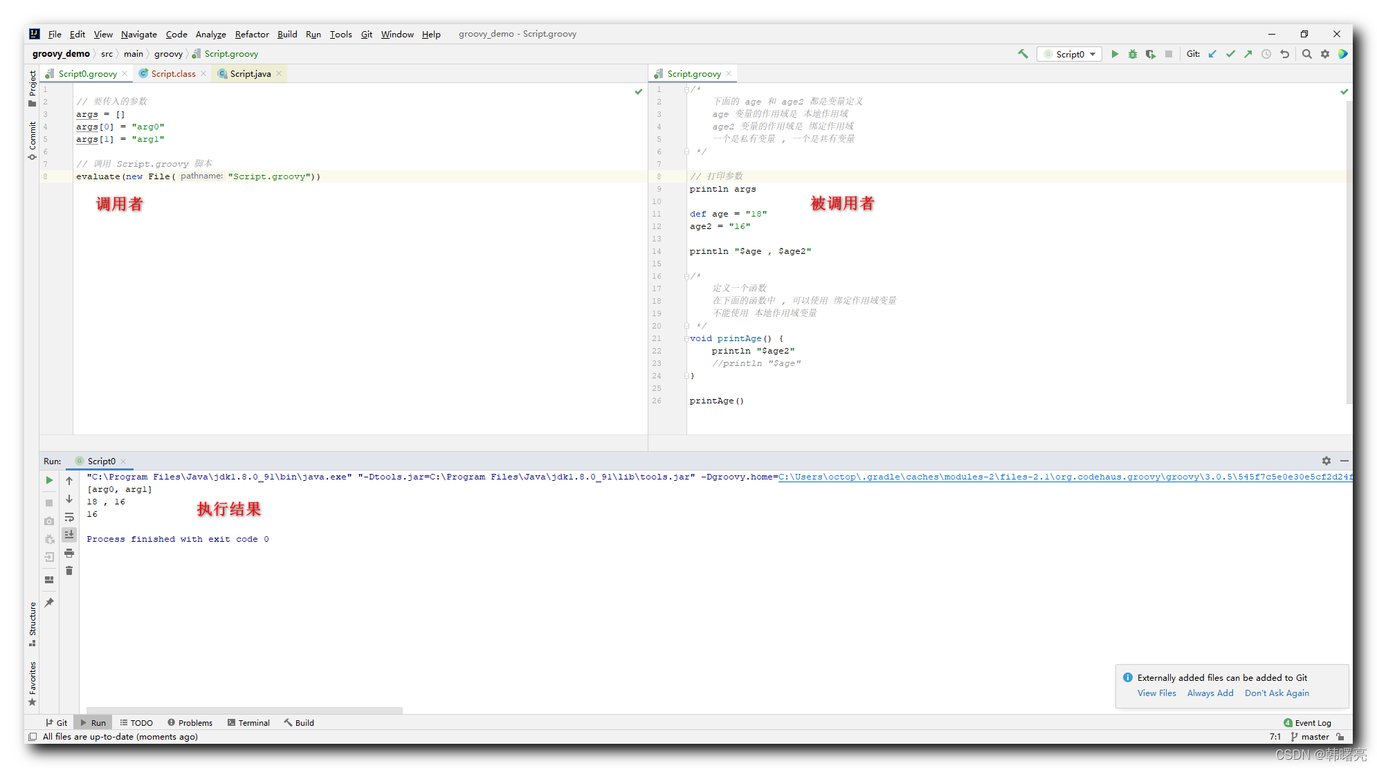Click the rollback undo arrow icon
1377x768 pixels.
click(1285, 54)
